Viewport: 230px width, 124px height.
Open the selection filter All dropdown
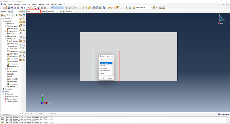(x=57, y=8)
